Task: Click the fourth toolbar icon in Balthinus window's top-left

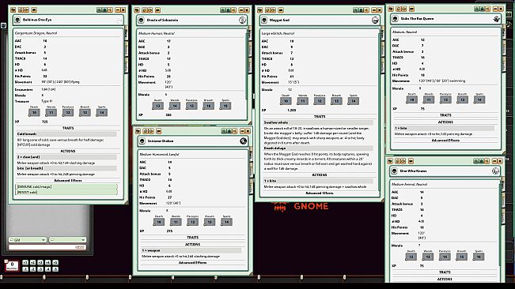Action: 34,10
